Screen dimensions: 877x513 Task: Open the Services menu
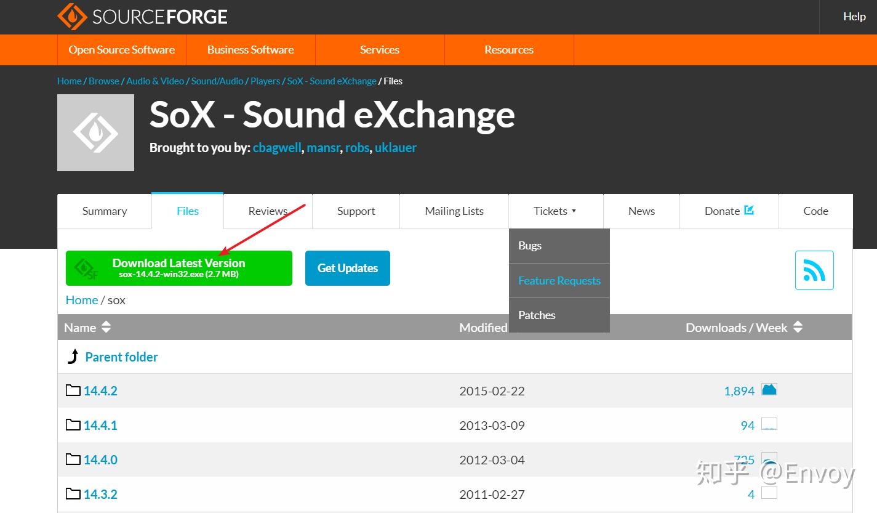pos(380,50)
